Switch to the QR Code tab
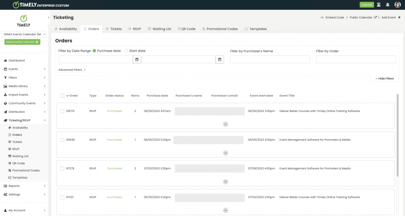The width and height of the screenshot is (405, 216). pos(187,29)
